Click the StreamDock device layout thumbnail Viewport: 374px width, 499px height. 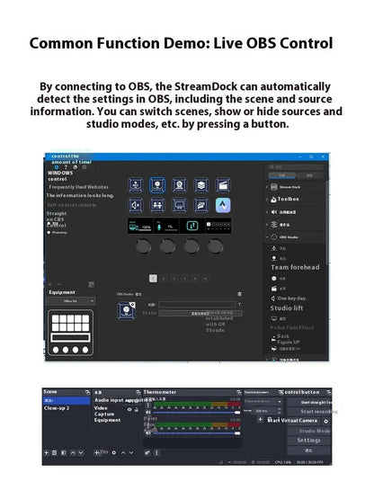tap(70, 333)
